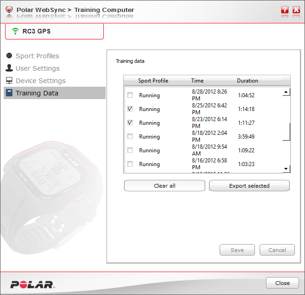Check the 8/16/2012 6:58 PM running session
The height and width of the screenshot is (295, 305).
(x=130, y=164)
